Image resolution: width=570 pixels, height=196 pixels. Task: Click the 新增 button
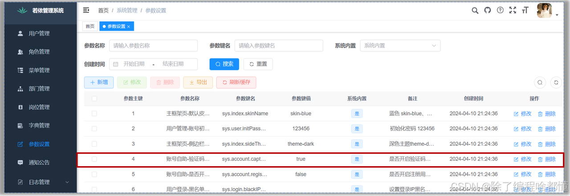pos(99,82)
